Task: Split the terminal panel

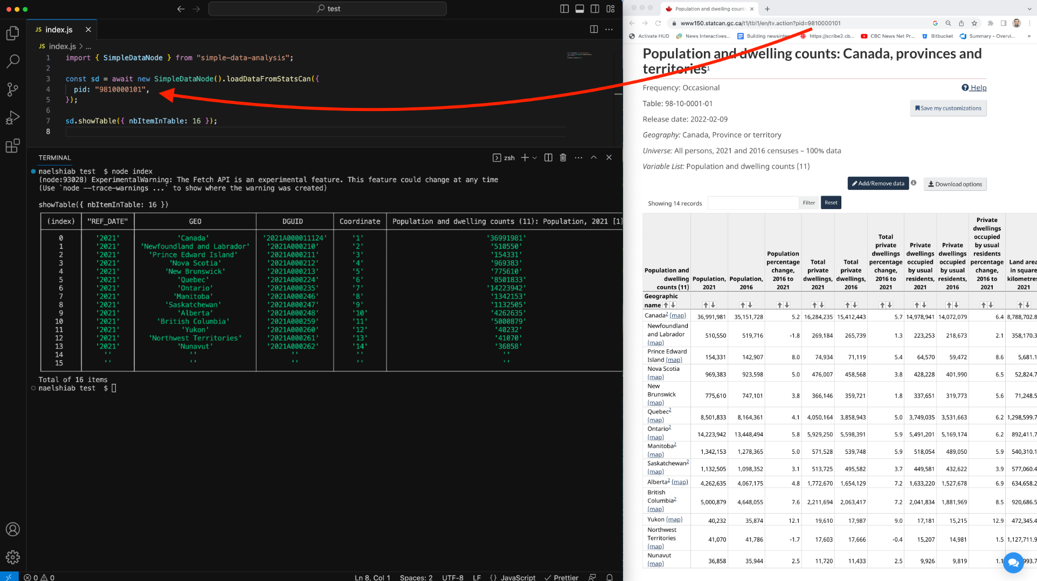Action: point(548,157)
